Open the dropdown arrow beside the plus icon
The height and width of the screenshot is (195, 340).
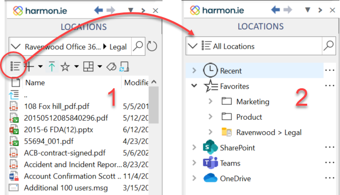point(40,66)
